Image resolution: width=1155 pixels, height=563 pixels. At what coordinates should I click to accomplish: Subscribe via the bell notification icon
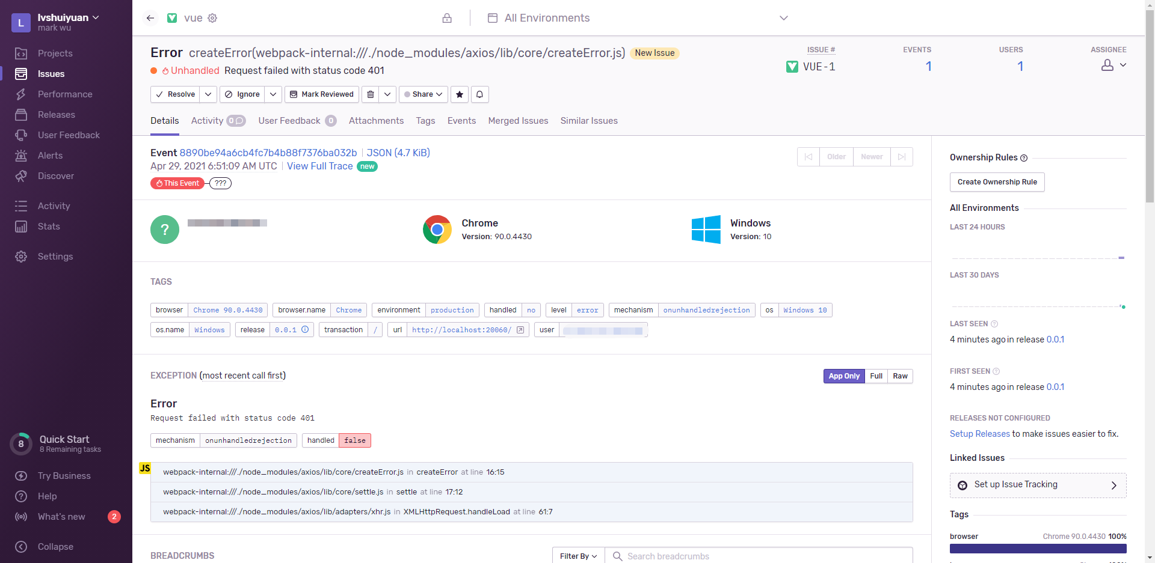coord(479,94)
